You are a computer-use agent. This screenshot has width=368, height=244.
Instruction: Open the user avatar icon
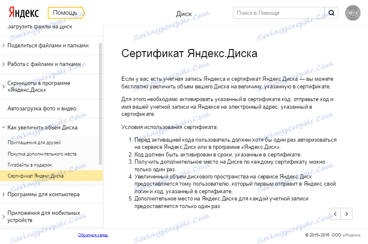[352, 13]
